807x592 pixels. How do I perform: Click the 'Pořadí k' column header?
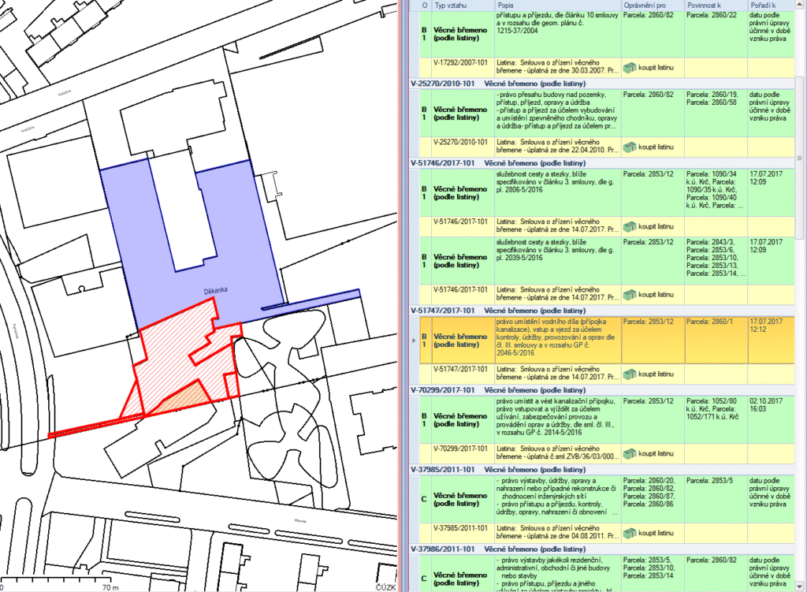click(771, 6)
